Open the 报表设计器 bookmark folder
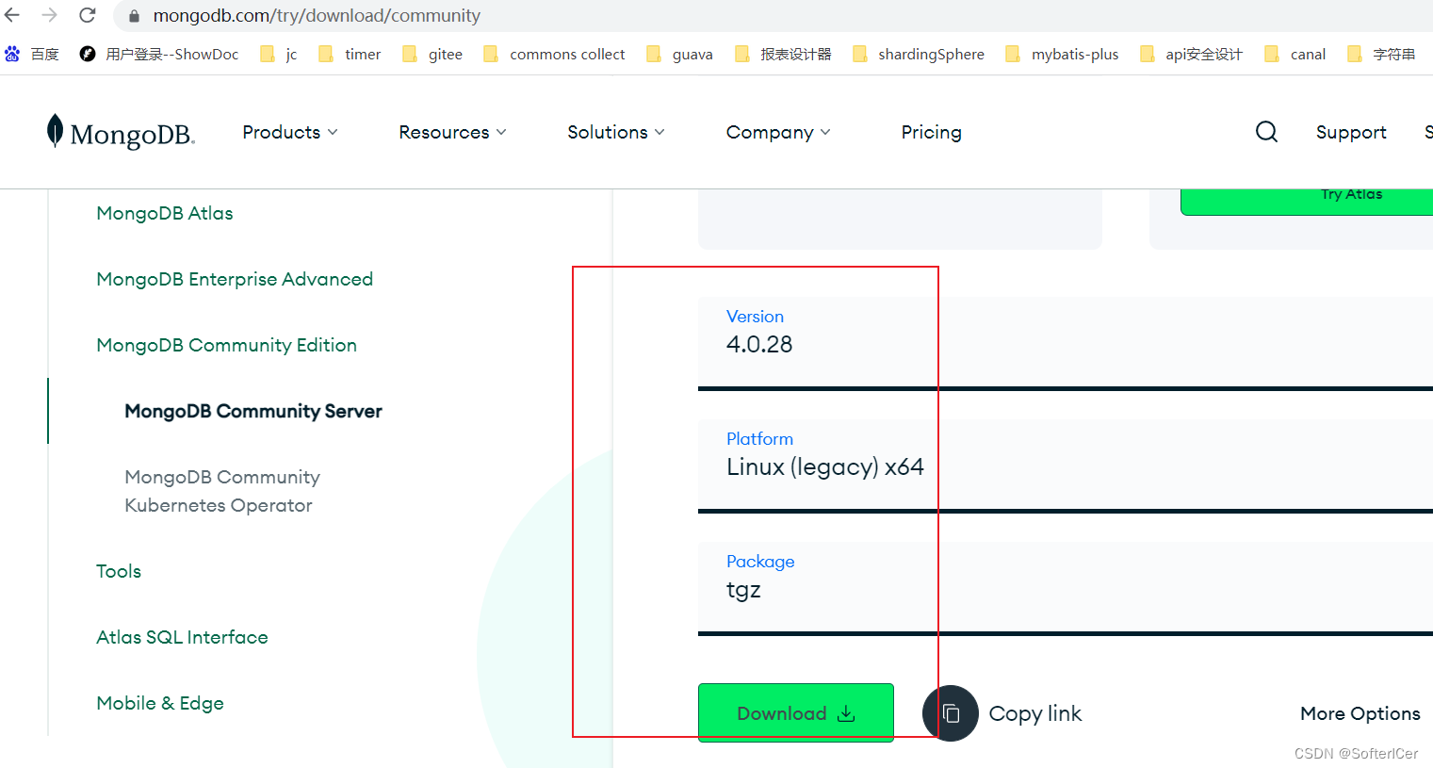 pos(783,55)
